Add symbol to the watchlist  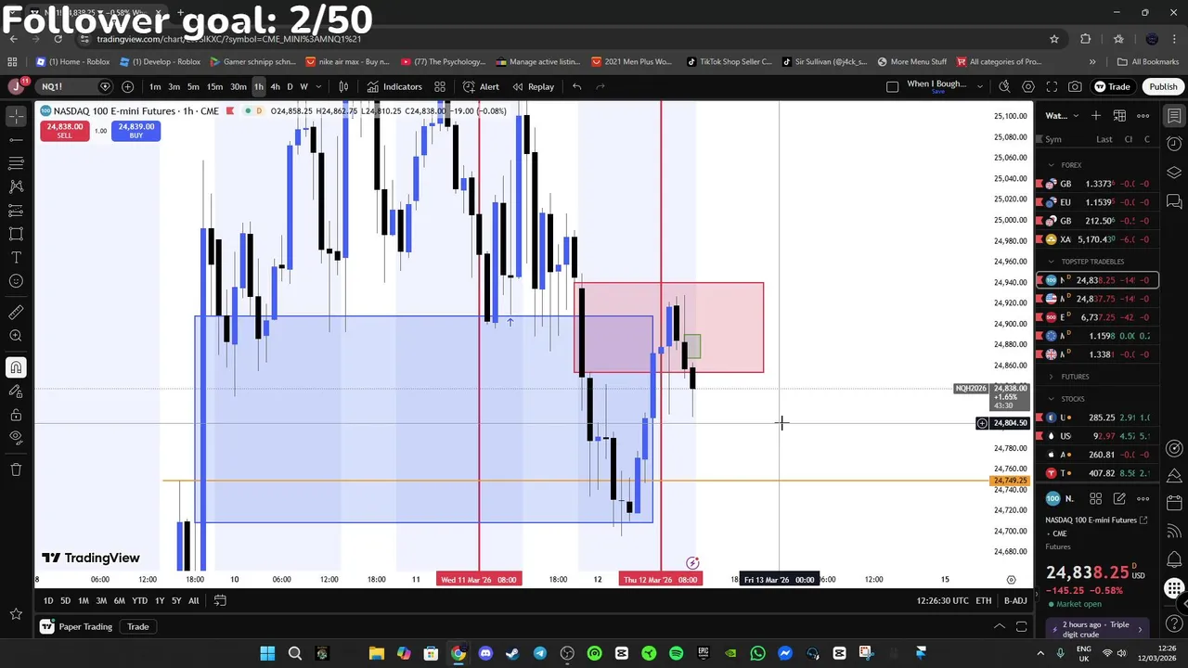tap(1096, 115)
